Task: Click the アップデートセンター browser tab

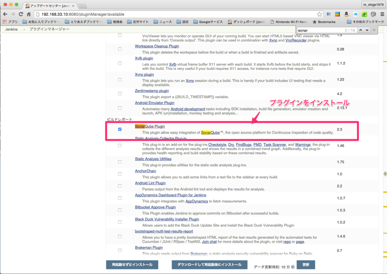Action: (x=50, y=6)
